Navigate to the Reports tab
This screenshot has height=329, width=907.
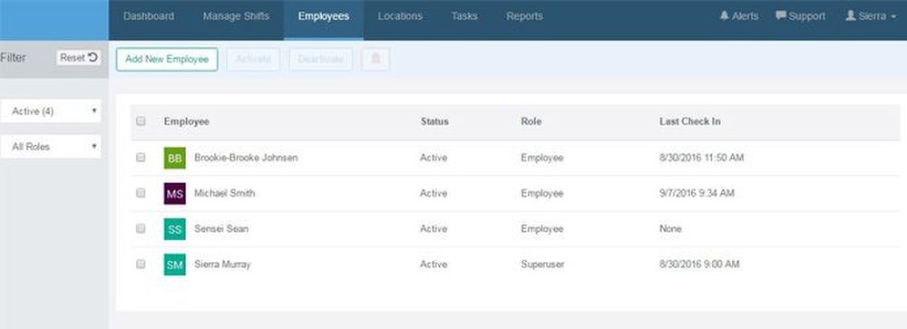[524, 16]
